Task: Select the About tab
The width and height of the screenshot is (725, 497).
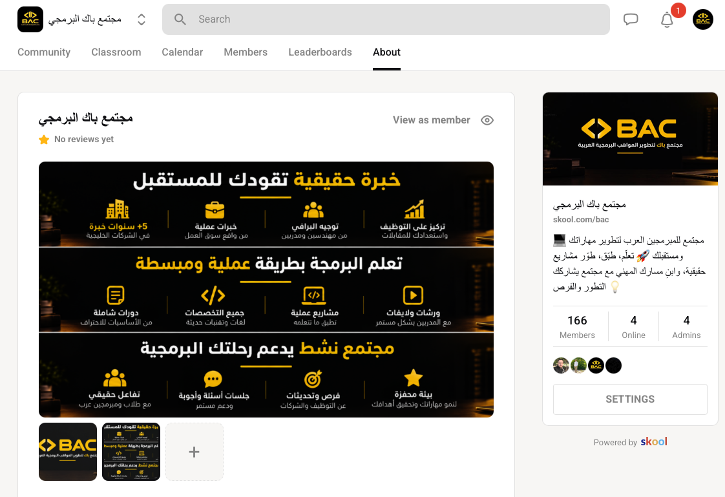Action: coord(386,52)
